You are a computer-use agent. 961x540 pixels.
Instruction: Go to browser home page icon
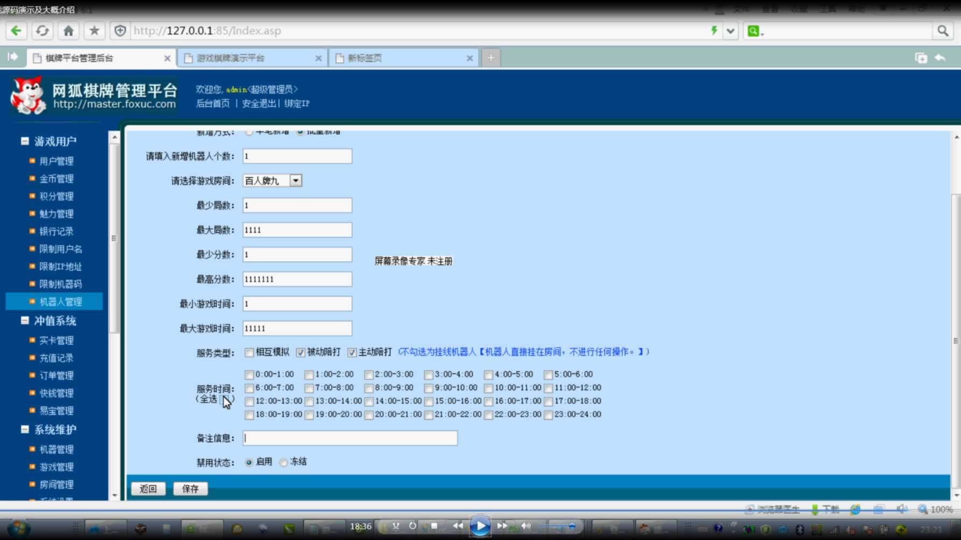pos(68,31)
